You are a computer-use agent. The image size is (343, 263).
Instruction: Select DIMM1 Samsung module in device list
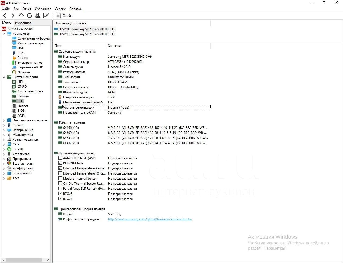tap(84, 29)
